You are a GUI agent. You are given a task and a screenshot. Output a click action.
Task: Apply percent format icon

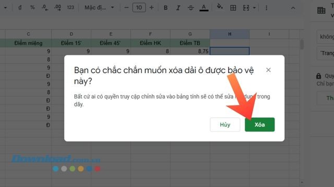[32, 8]
